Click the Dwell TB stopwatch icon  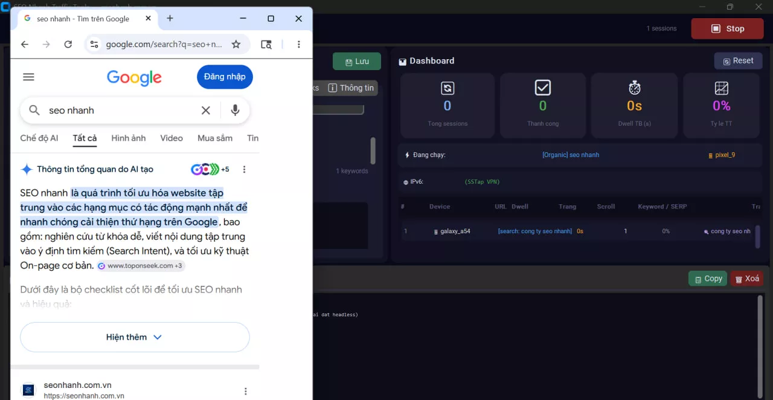click(x=635, y=88)
